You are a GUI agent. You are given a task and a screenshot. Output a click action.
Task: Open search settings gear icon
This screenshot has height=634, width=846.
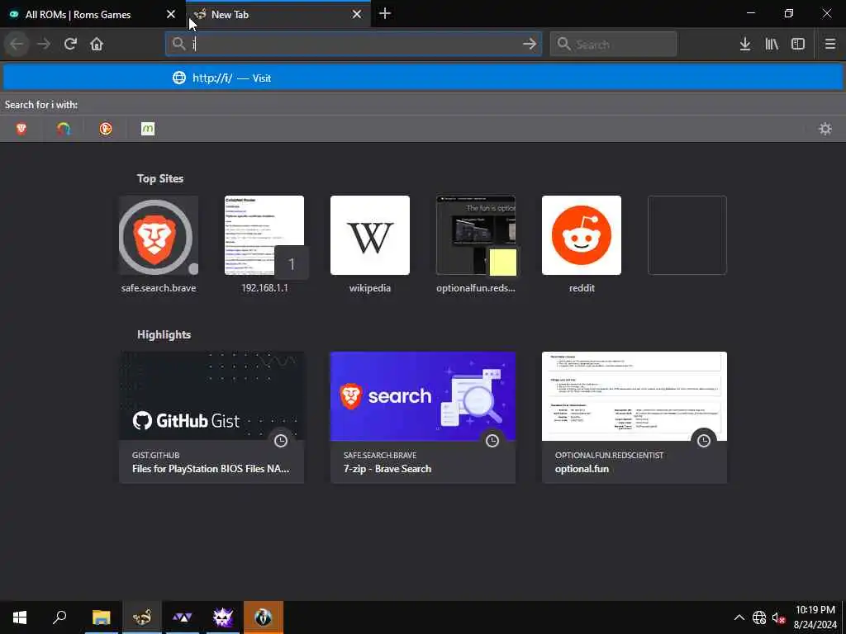point(825,129)
